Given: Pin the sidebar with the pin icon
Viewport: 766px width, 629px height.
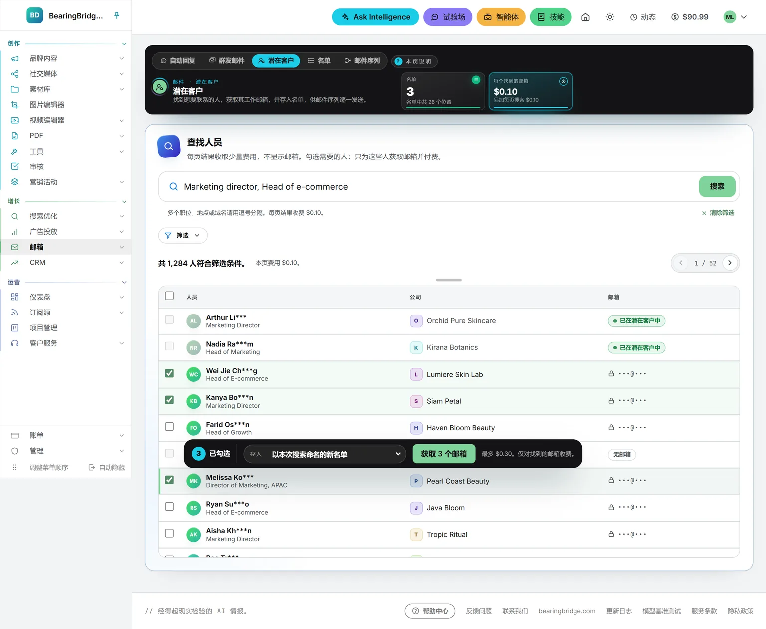Looking at the screenshot, I should pos(117,15).
